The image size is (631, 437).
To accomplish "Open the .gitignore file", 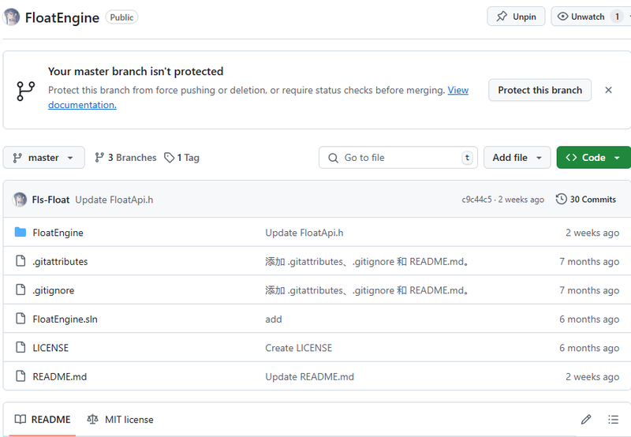I will (x=54, y=290).
